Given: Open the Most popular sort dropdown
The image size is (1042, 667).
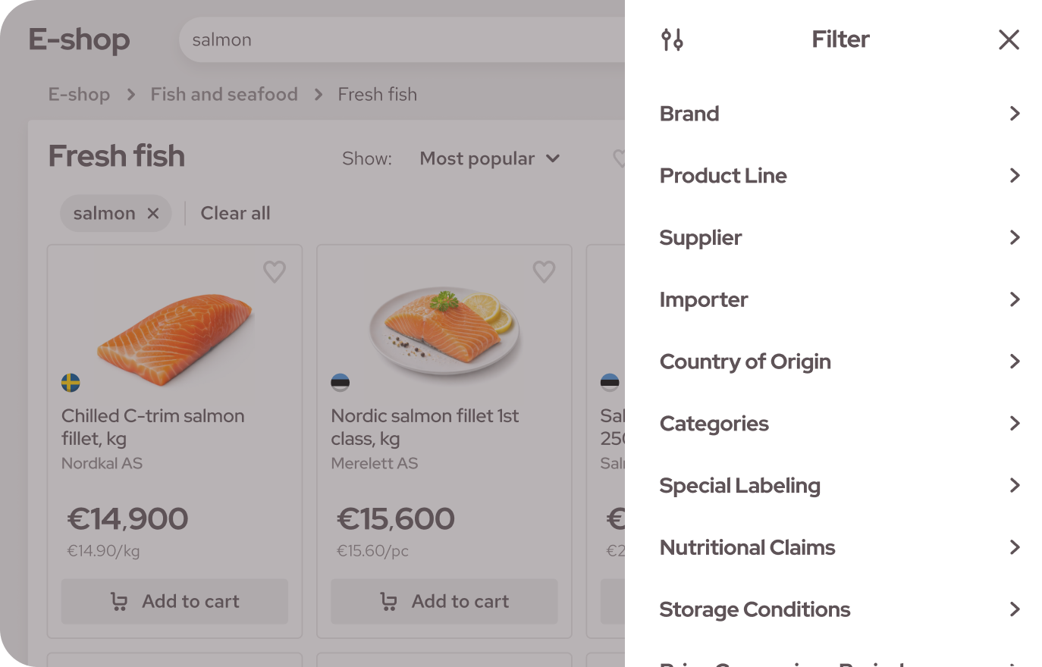Looking at the screenshot, I should coord(490,158).
